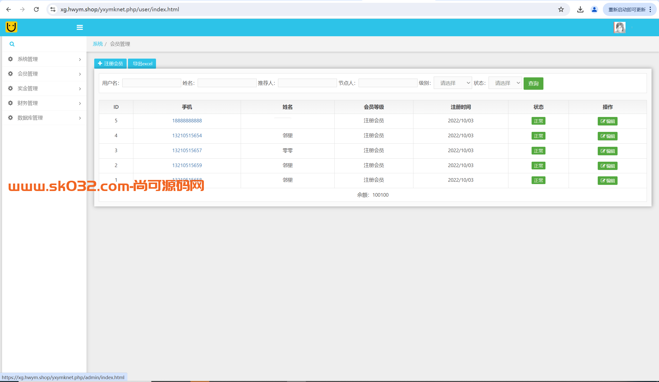Click gear icon beside 奖金管理
Viewport: 659px width, 382px height.
tap(11, 88)
